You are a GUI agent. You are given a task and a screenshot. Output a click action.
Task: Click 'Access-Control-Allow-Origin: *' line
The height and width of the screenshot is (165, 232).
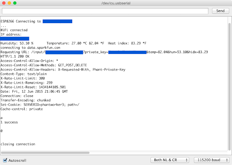tap(29, 61)
